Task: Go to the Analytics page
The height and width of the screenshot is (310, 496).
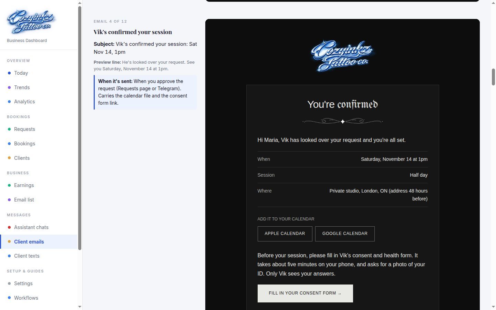Action: point(39,102)
